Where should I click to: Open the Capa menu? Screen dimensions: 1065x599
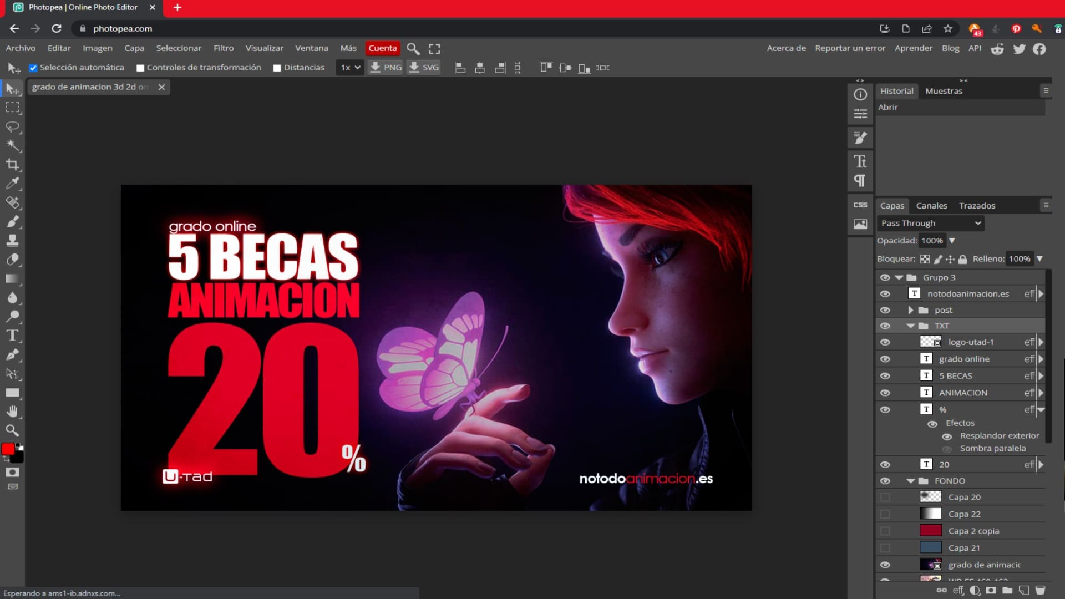pyautogui.click(x=134, y=48)
